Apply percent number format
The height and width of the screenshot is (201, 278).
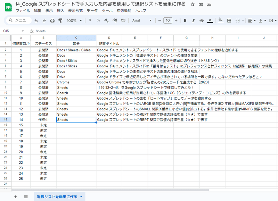click(x=98, y=20)
